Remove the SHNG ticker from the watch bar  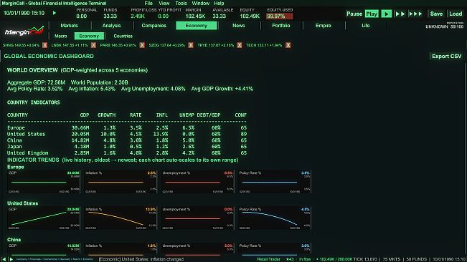point(44,45)
